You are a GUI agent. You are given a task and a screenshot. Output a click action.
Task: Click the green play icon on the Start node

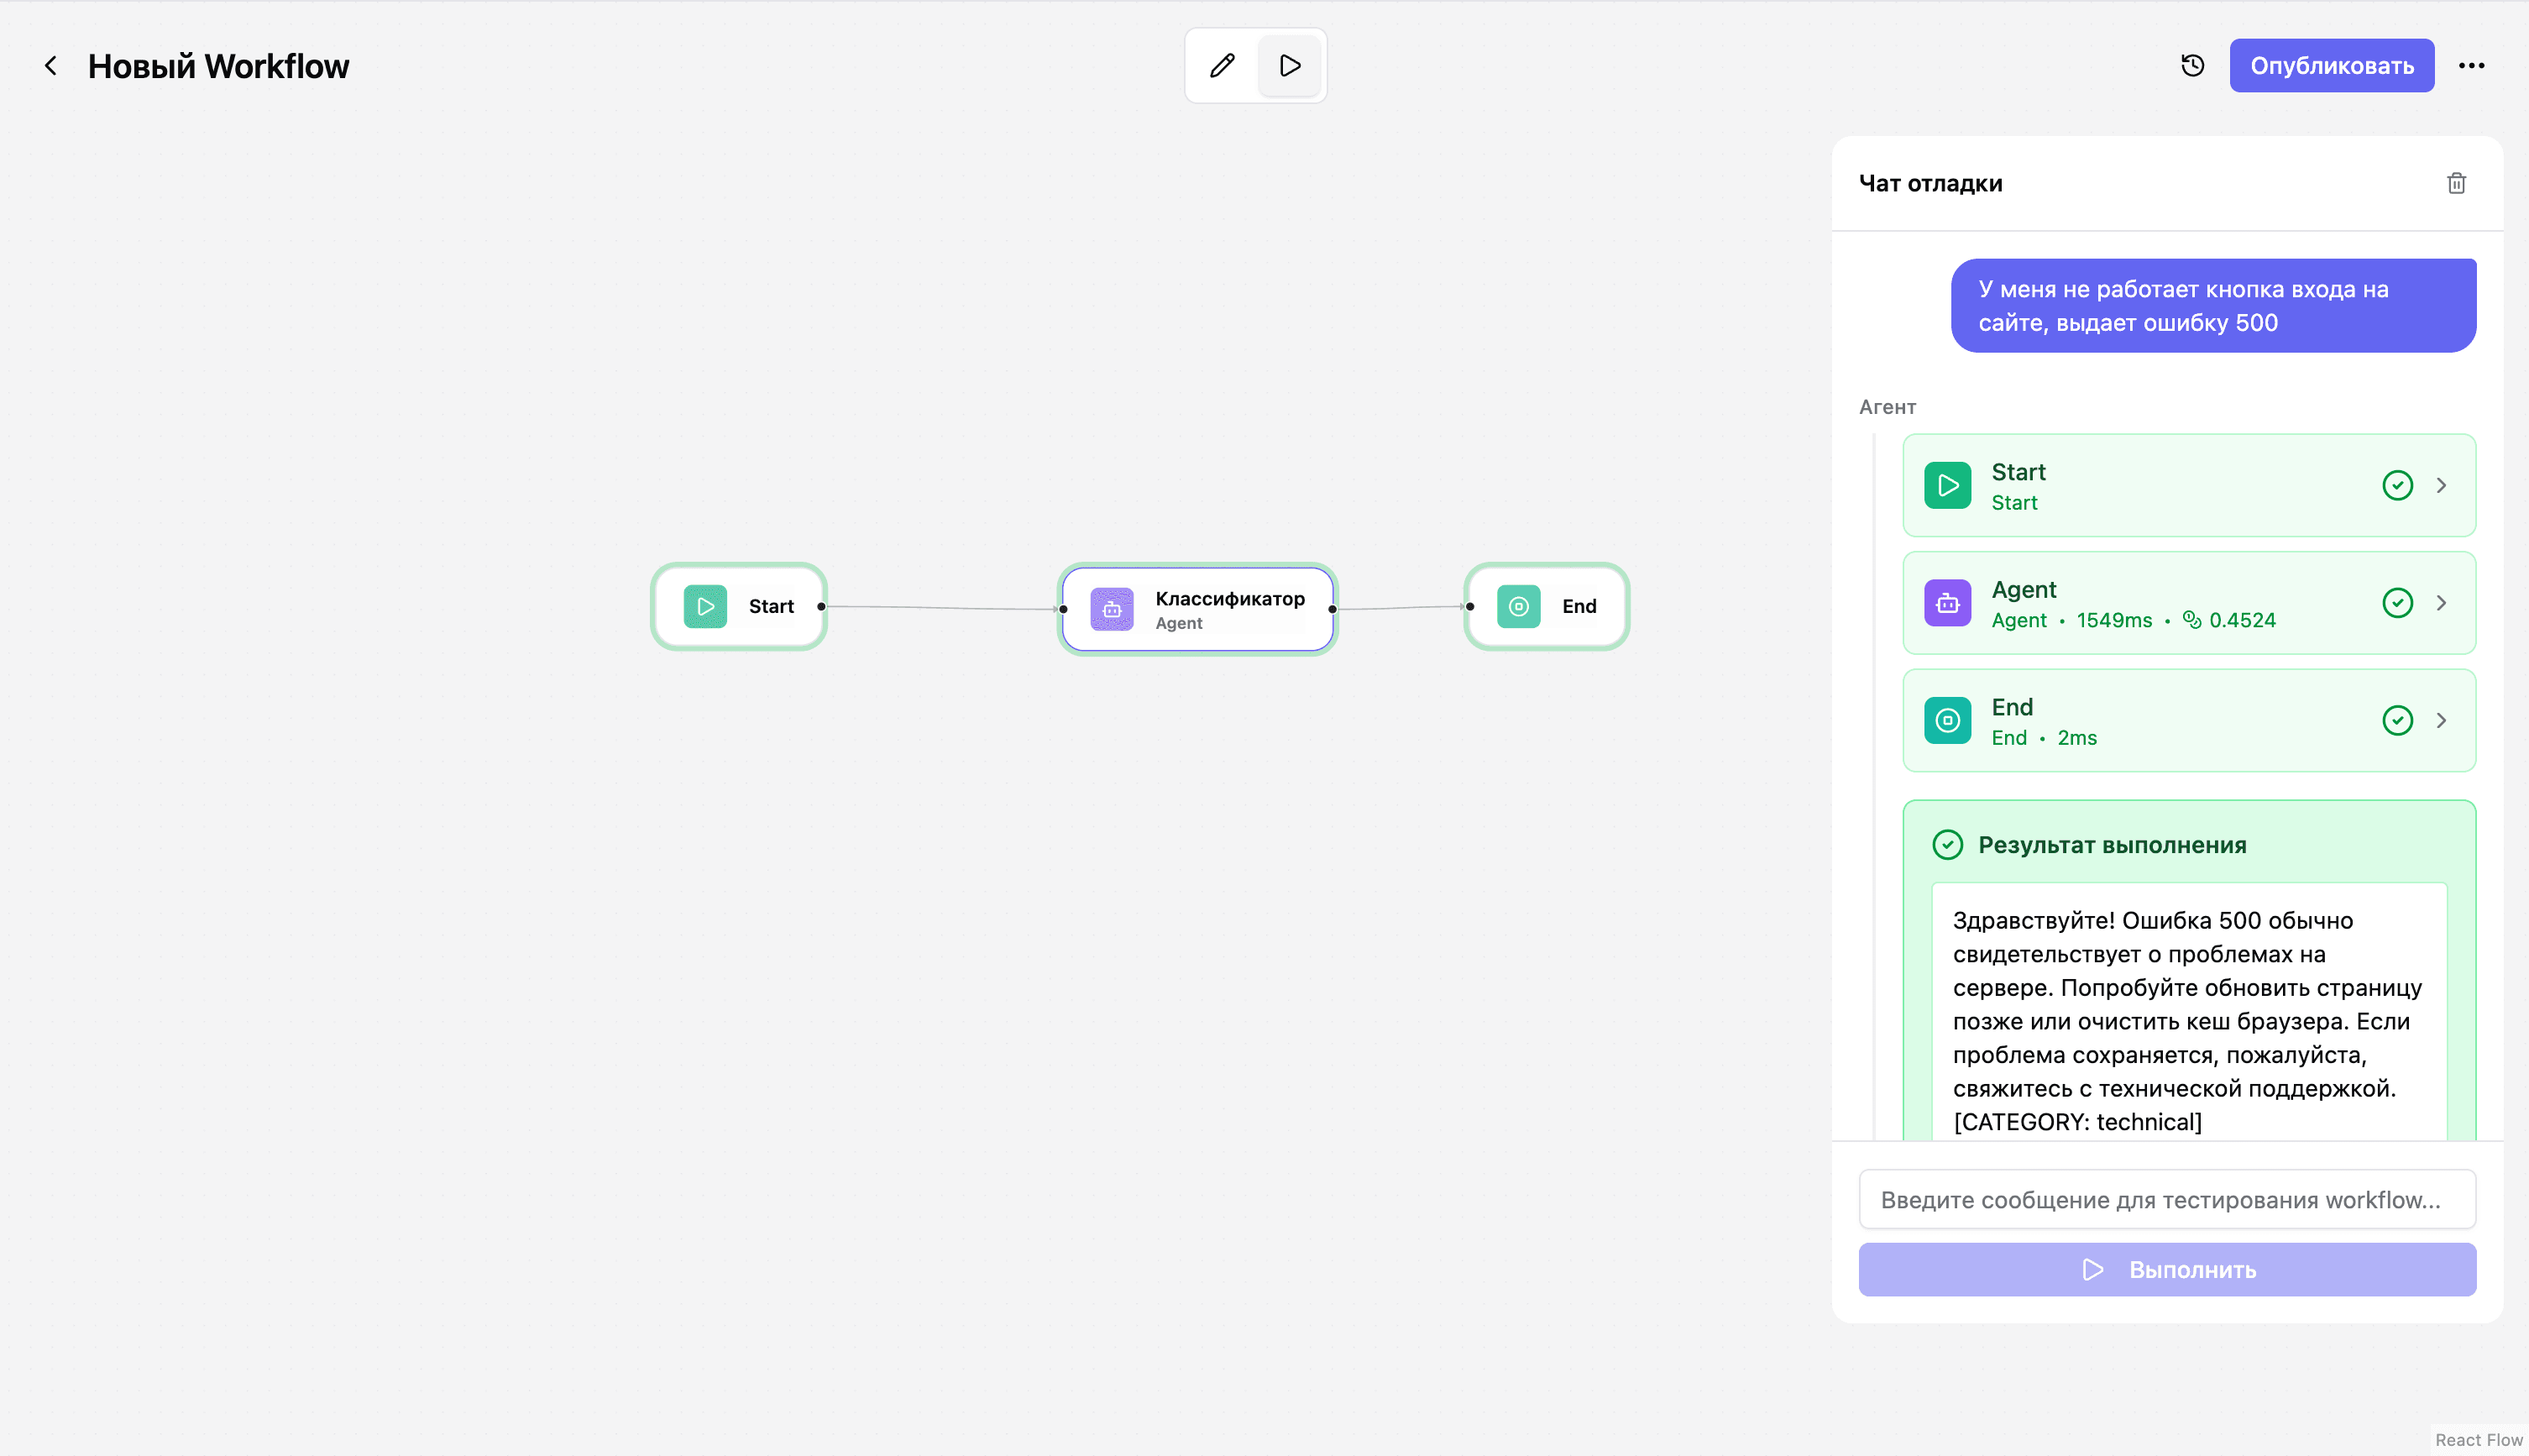(705, 606)
